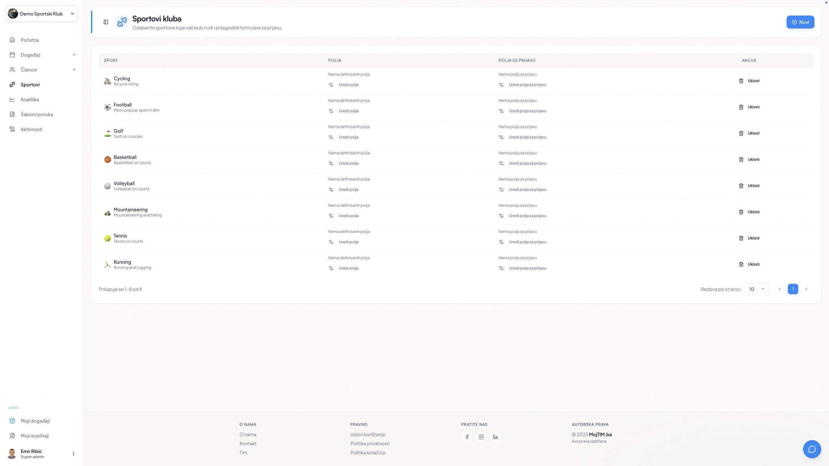This screenshot has height=466, width=829.
Task: Click the Novi button
Action: coord(800,22)
